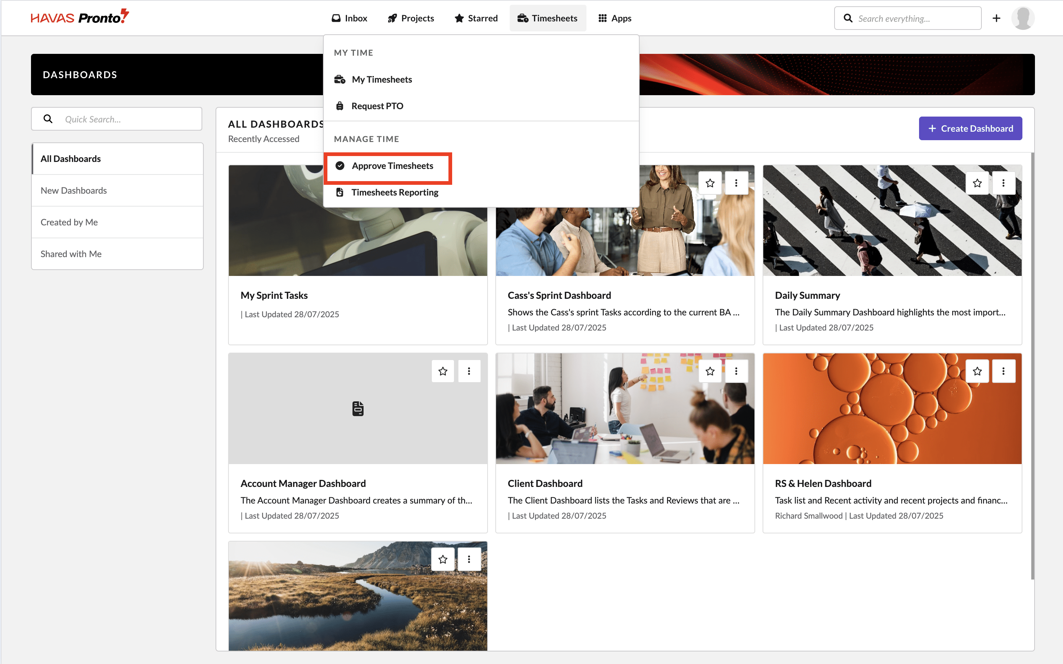1063x664 pixels.
Task: Select All Dashboards in sidebar
Action: [x=117, y=159]
